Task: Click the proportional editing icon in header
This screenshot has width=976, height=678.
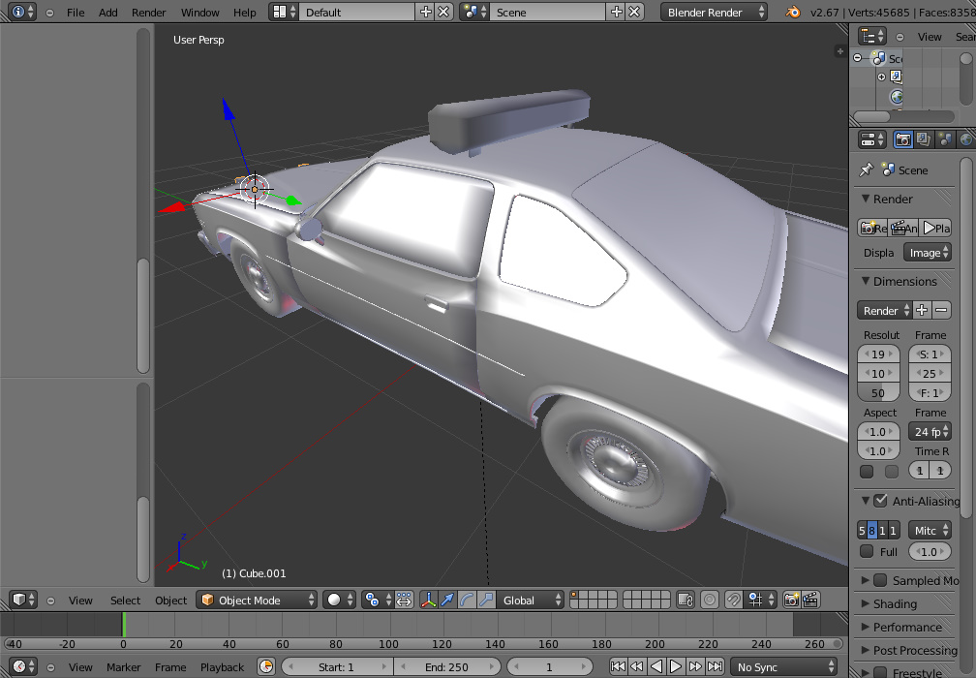Action: tap(710, 601)
